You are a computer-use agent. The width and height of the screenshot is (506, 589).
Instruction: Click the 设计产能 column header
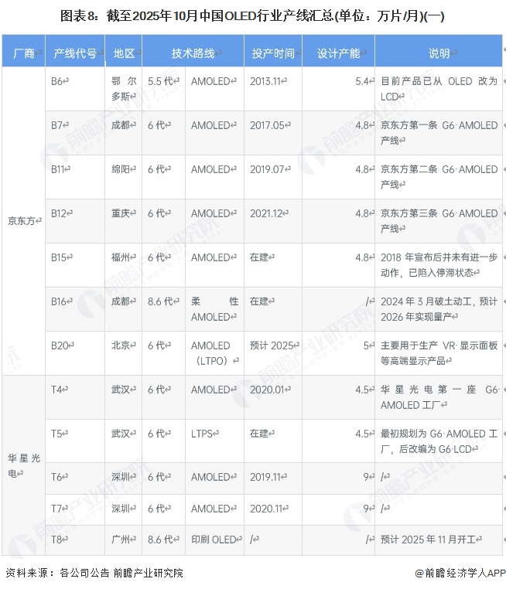[339, 53]
